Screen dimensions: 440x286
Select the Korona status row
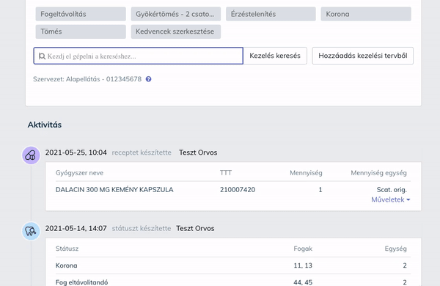point(233,265)
